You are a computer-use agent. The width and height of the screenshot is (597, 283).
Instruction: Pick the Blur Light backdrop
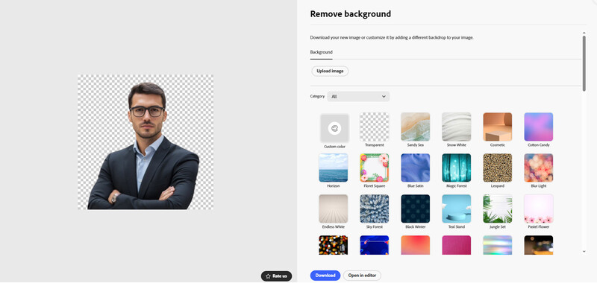(x=539, y=168)
